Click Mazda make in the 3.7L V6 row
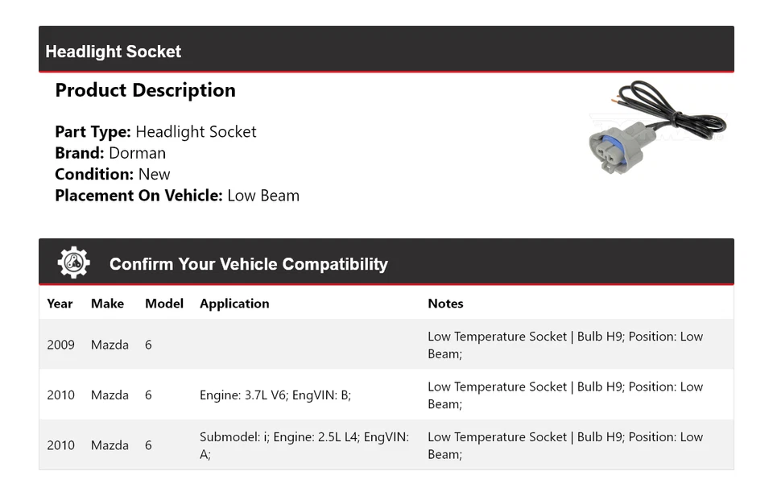 tap(110, 395)
